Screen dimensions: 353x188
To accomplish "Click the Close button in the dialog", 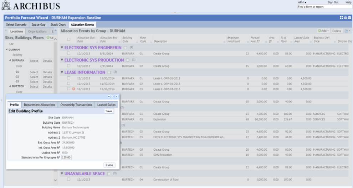I will pos(109,165).
